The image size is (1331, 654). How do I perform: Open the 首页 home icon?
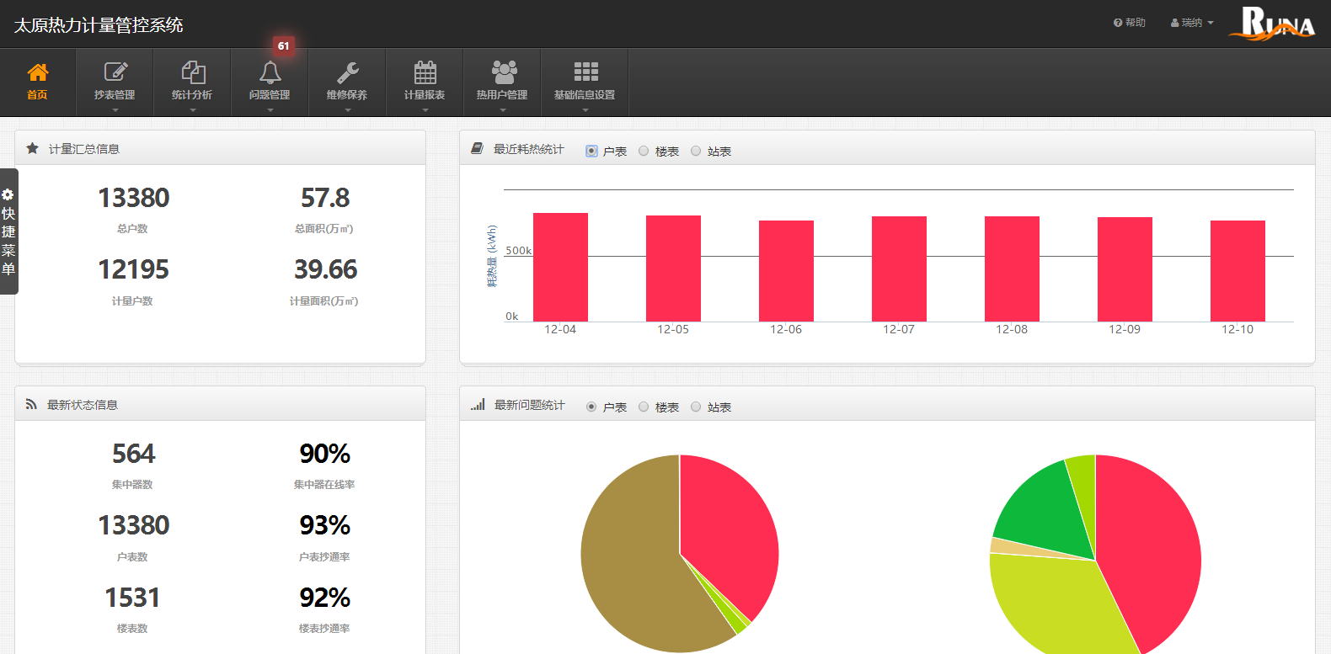click(x=38, y=72)
